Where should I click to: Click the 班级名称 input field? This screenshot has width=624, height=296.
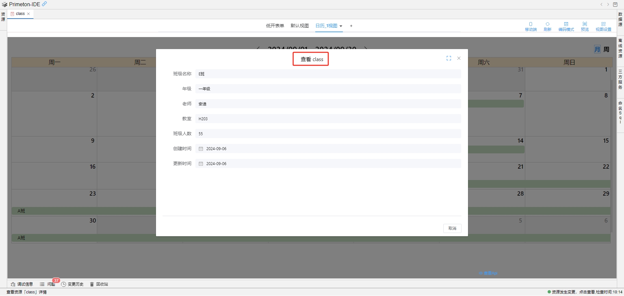tap(328, 74)
